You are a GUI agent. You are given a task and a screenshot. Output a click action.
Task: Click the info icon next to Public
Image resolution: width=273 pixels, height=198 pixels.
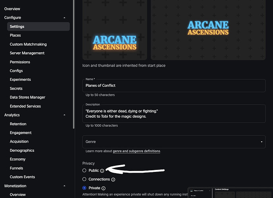(102, 171)
